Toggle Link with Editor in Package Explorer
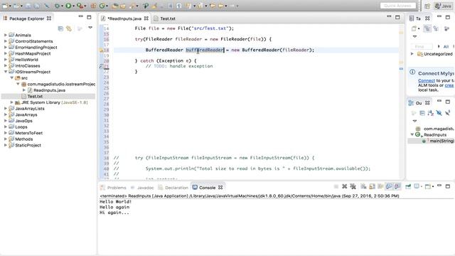Screen dimensions: 455x256 (x=69, y=28)
